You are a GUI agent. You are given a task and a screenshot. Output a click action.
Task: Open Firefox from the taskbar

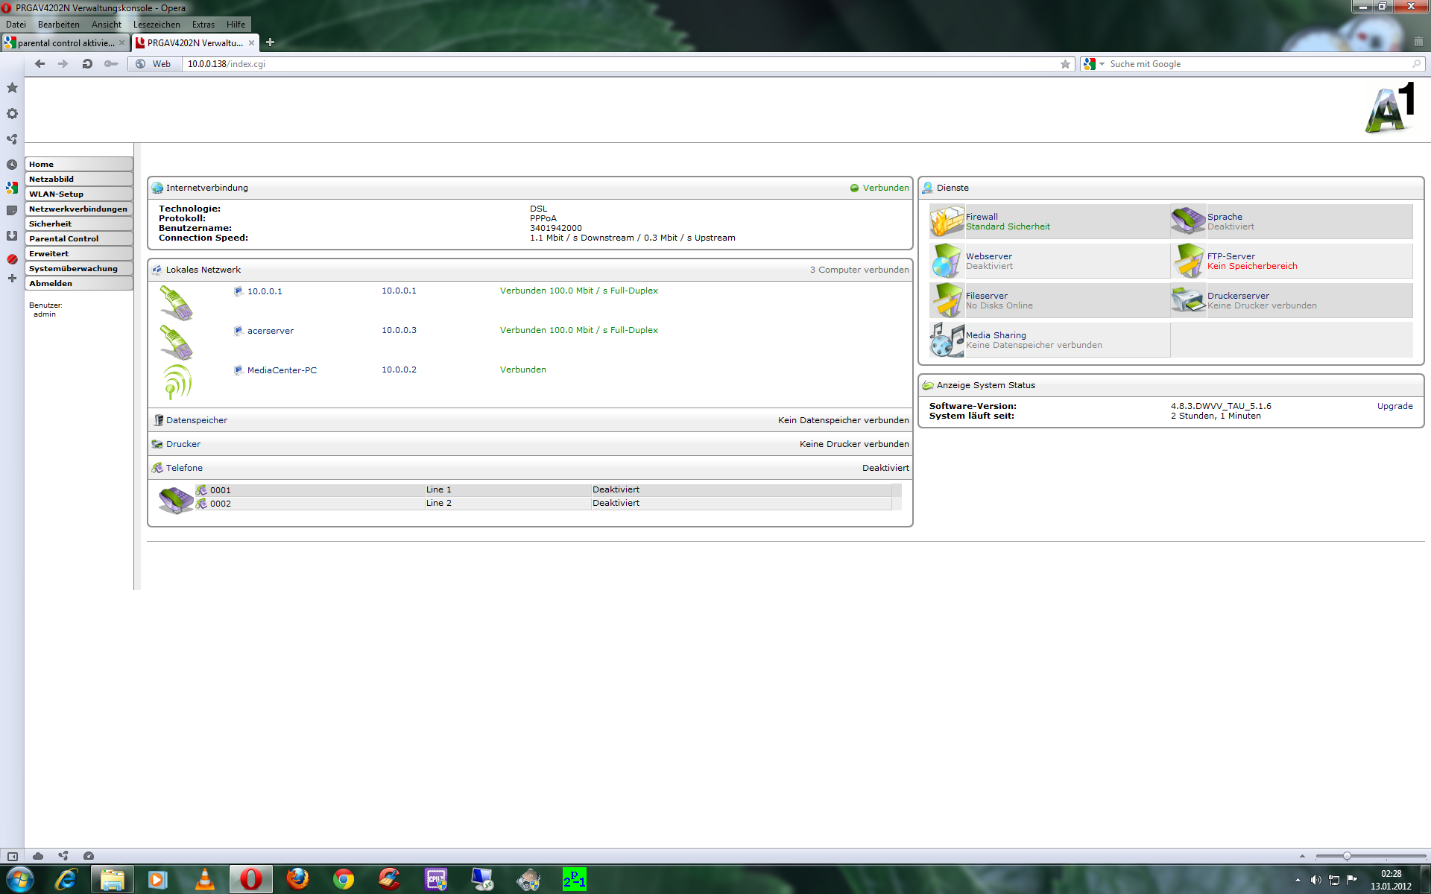[297, 879]
